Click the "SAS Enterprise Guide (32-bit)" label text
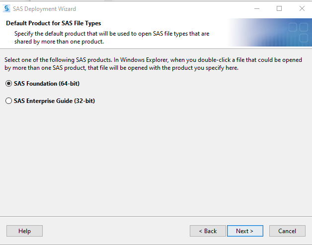Viewport: 312px width, 245px height. (54, 101)
